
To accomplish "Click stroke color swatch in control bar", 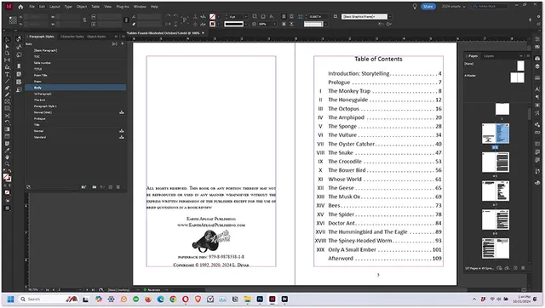I will coord(212,24).
